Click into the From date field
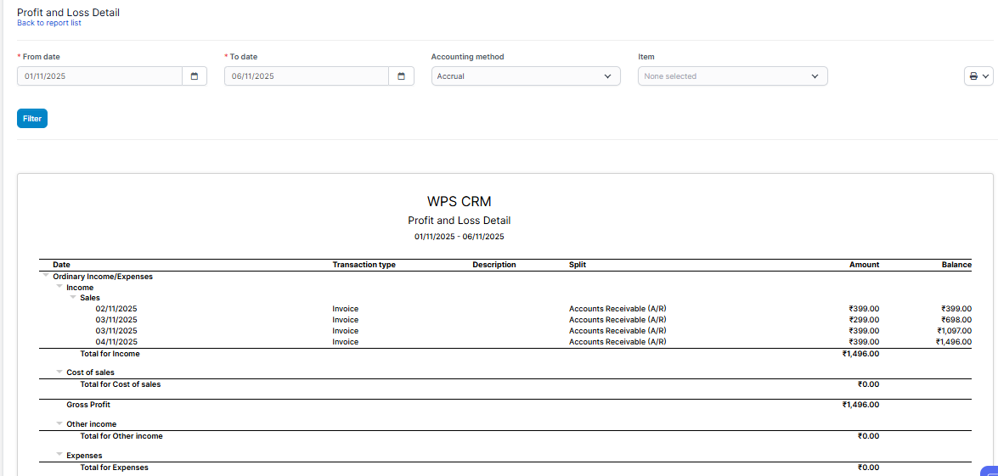This screenshot has height=476, width=998. (99, 76)
